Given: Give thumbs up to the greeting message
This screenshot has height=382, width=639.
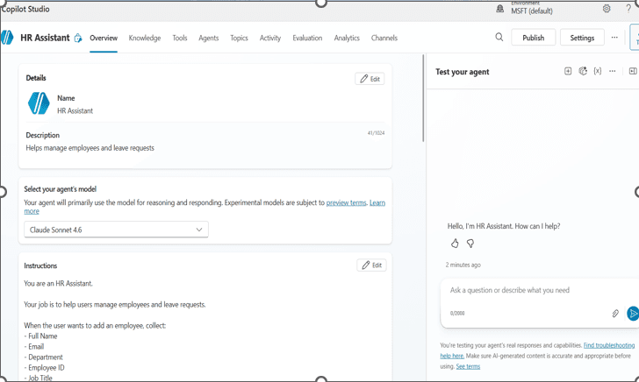Looking at the screenshot, I should pyautogui.click(x=455, y=244).
